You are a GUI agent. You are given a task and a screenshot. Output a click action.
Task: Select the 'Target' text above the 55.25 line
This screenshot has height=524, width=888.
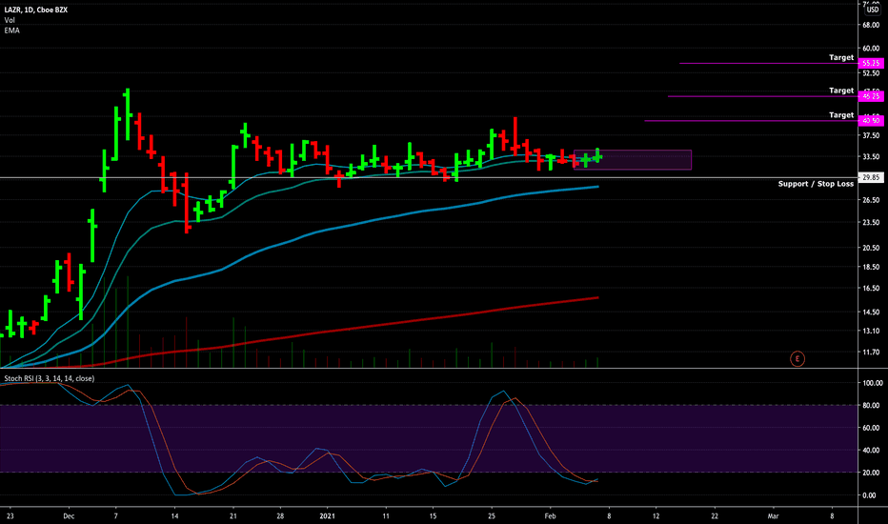click(x=841, y=57)
